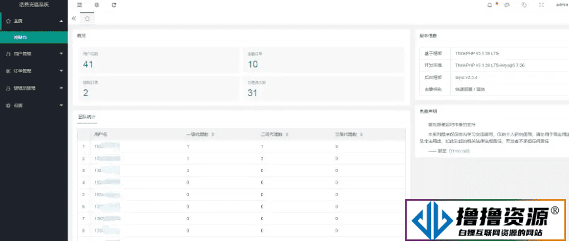Click the theme icon beside the bell

pyautogui.click(x=507, y=4)
